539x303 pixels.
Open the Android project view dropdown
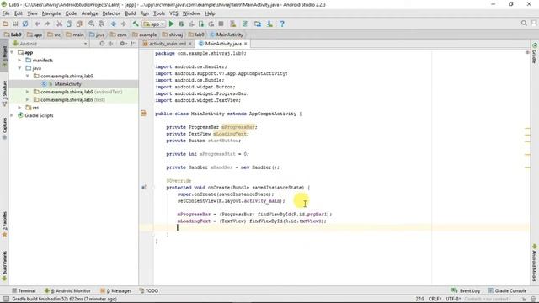(x=50, y=44)
